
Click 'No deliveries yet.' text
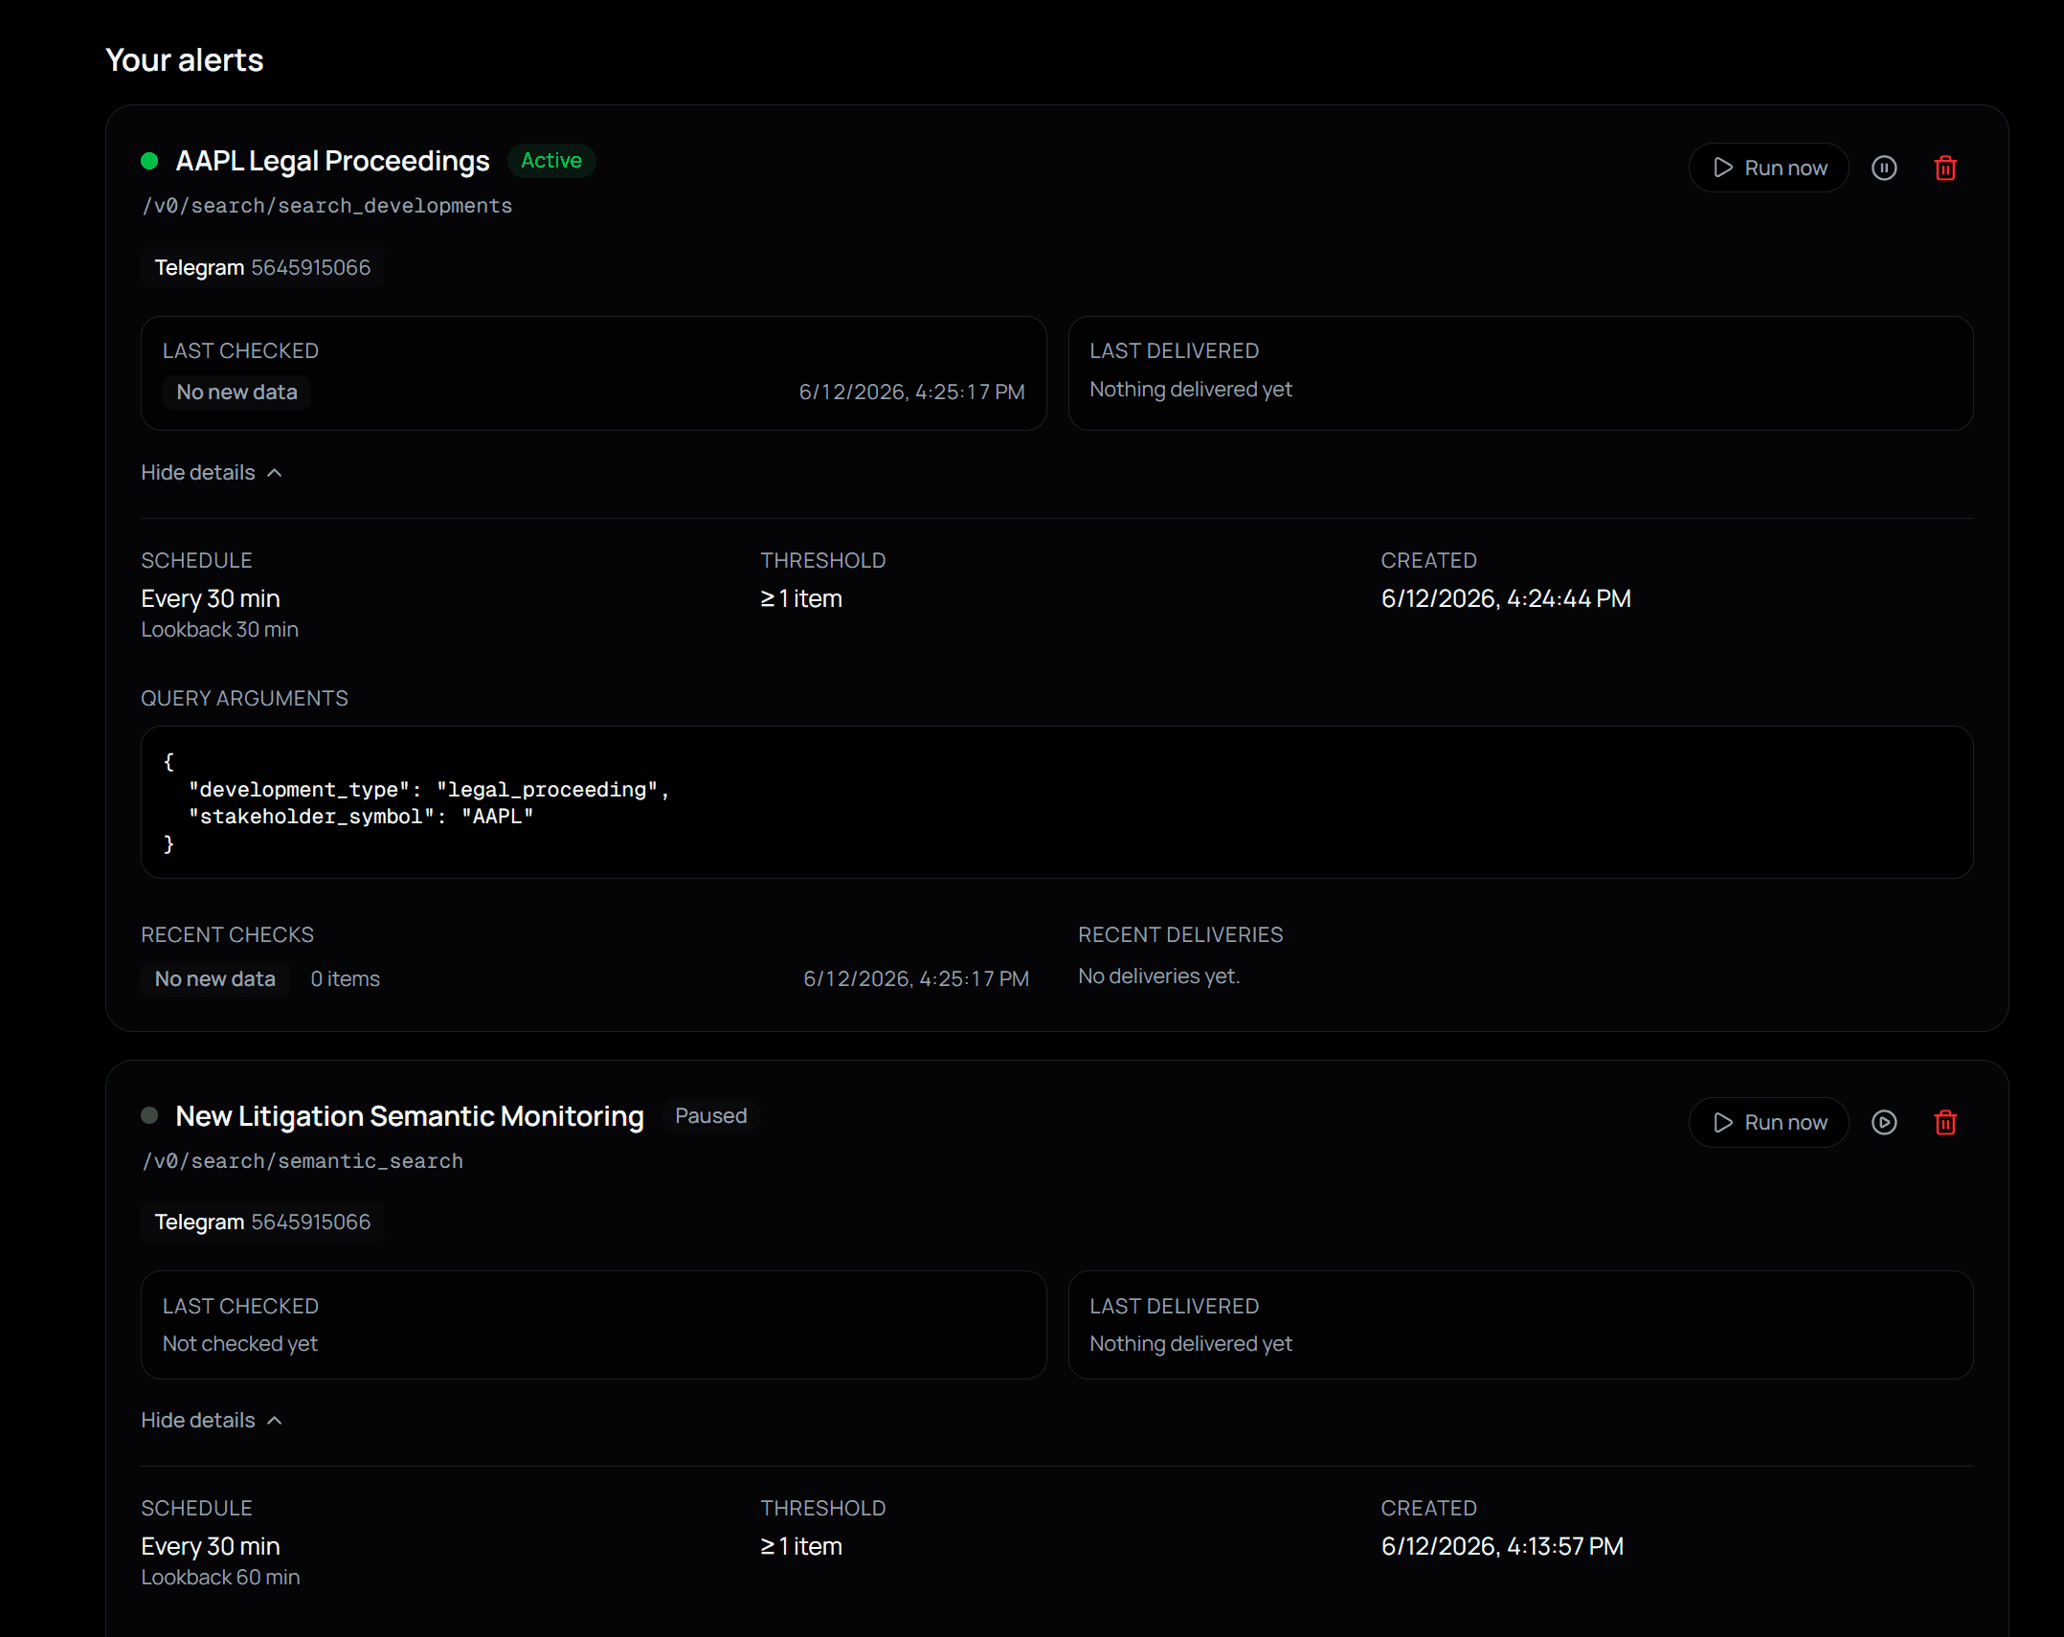pyautogui.click(x=1158, y=976)
